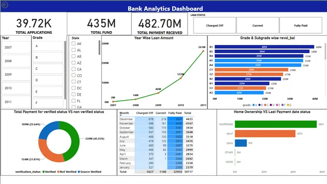Click the 2010 data point labeled 122M
The image size is (327, 184).
pyautogui.click(x=181, y=78)
